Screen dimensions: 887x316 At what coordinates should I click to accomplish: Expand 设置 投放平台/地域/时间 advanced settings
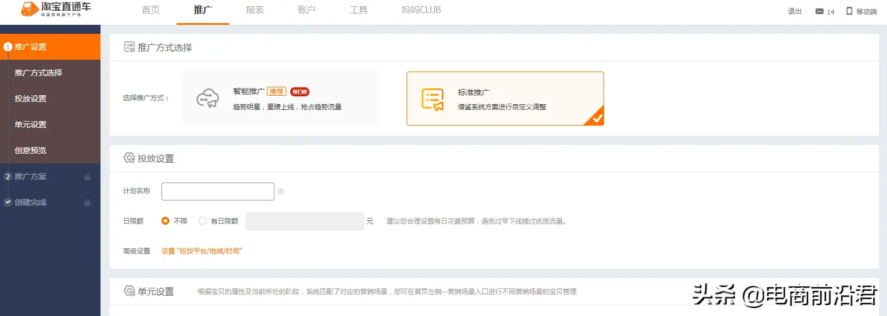tap(202, 251)
